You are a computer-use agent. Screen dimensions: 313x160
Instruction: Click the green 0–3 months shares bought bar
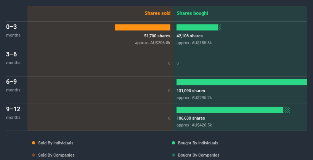pos(197,27)
